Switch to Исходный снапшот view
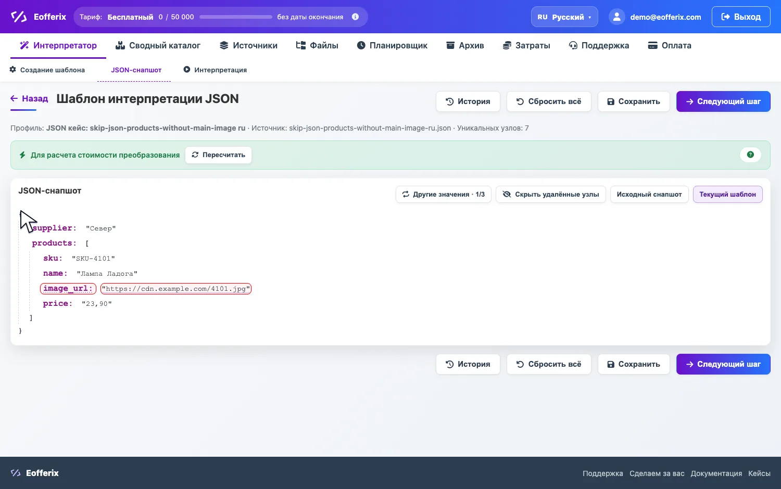Screen dimensions: 781x489 point(649,195)
